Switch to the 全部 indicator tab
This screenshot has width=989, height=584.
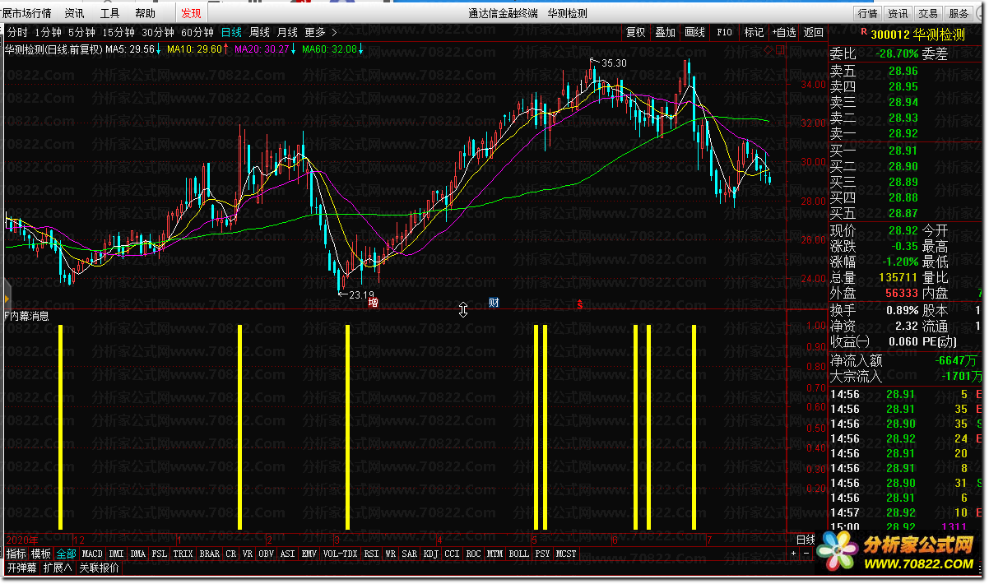66,554
